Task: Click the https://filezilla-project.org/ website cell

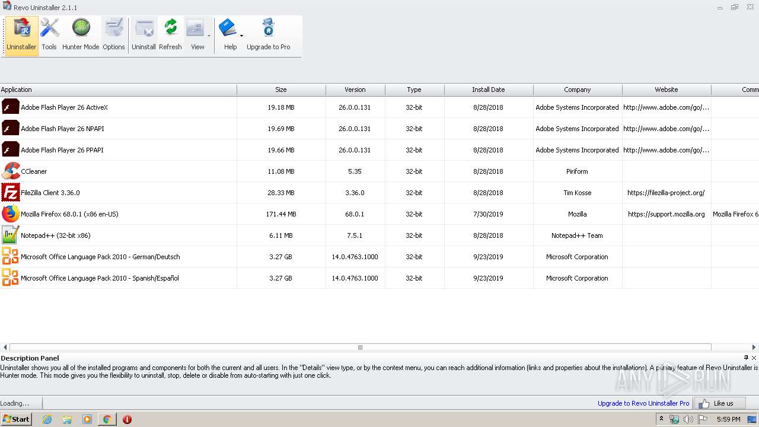Action: click(666, 193)
